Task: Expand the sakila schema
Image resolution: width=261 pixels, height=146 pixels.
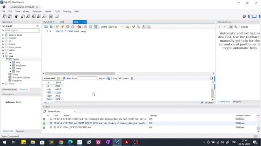Action: (x=3, y=50)
